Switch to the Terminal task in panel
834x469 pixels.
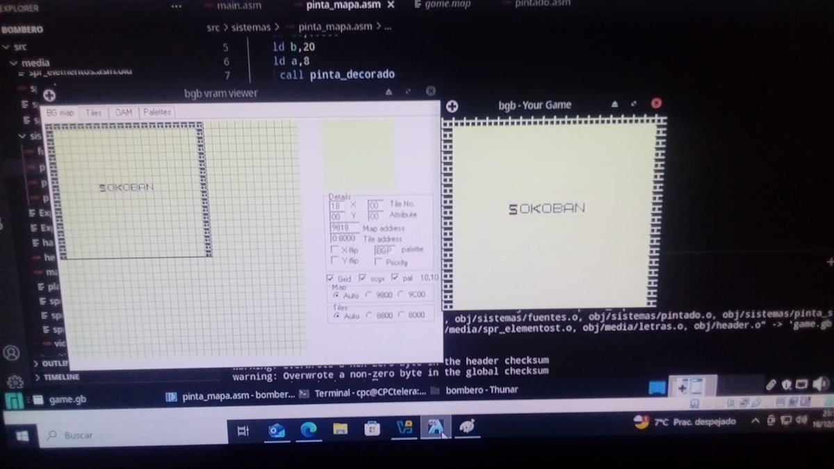point(361,393)
